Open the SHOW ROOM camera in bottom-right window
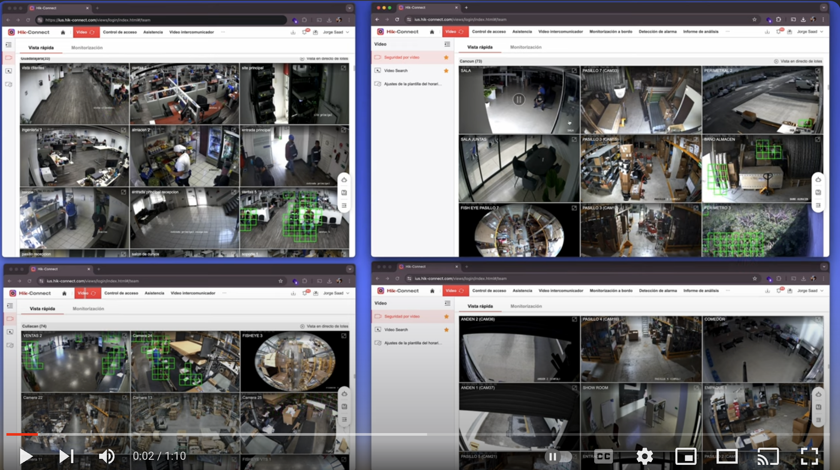Screen dimensions: 840x470 [641, 417]
